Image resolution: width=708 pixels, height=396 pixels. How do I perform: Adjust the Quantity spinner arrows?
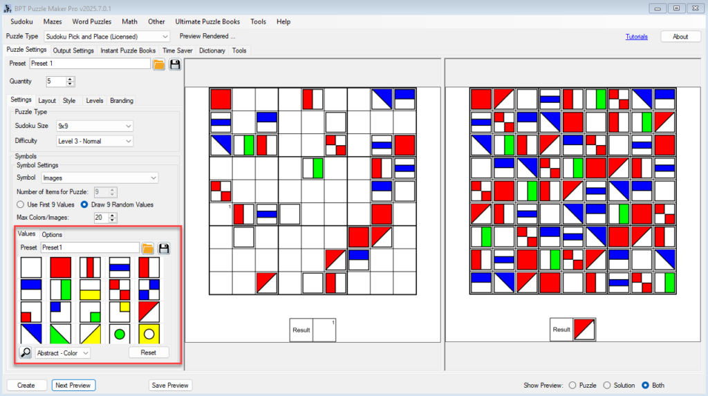point(70,82)
